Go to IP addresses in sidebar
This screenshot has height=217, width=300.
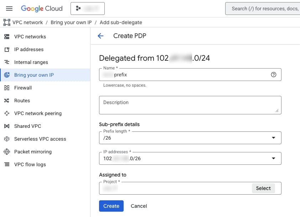(x=29, y=49)
